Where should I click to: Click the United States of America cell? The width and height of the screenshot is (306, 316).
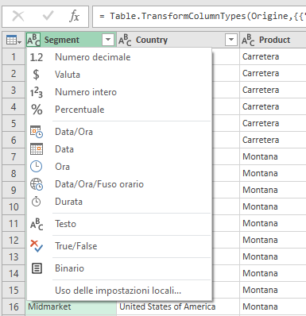(178, 307)
